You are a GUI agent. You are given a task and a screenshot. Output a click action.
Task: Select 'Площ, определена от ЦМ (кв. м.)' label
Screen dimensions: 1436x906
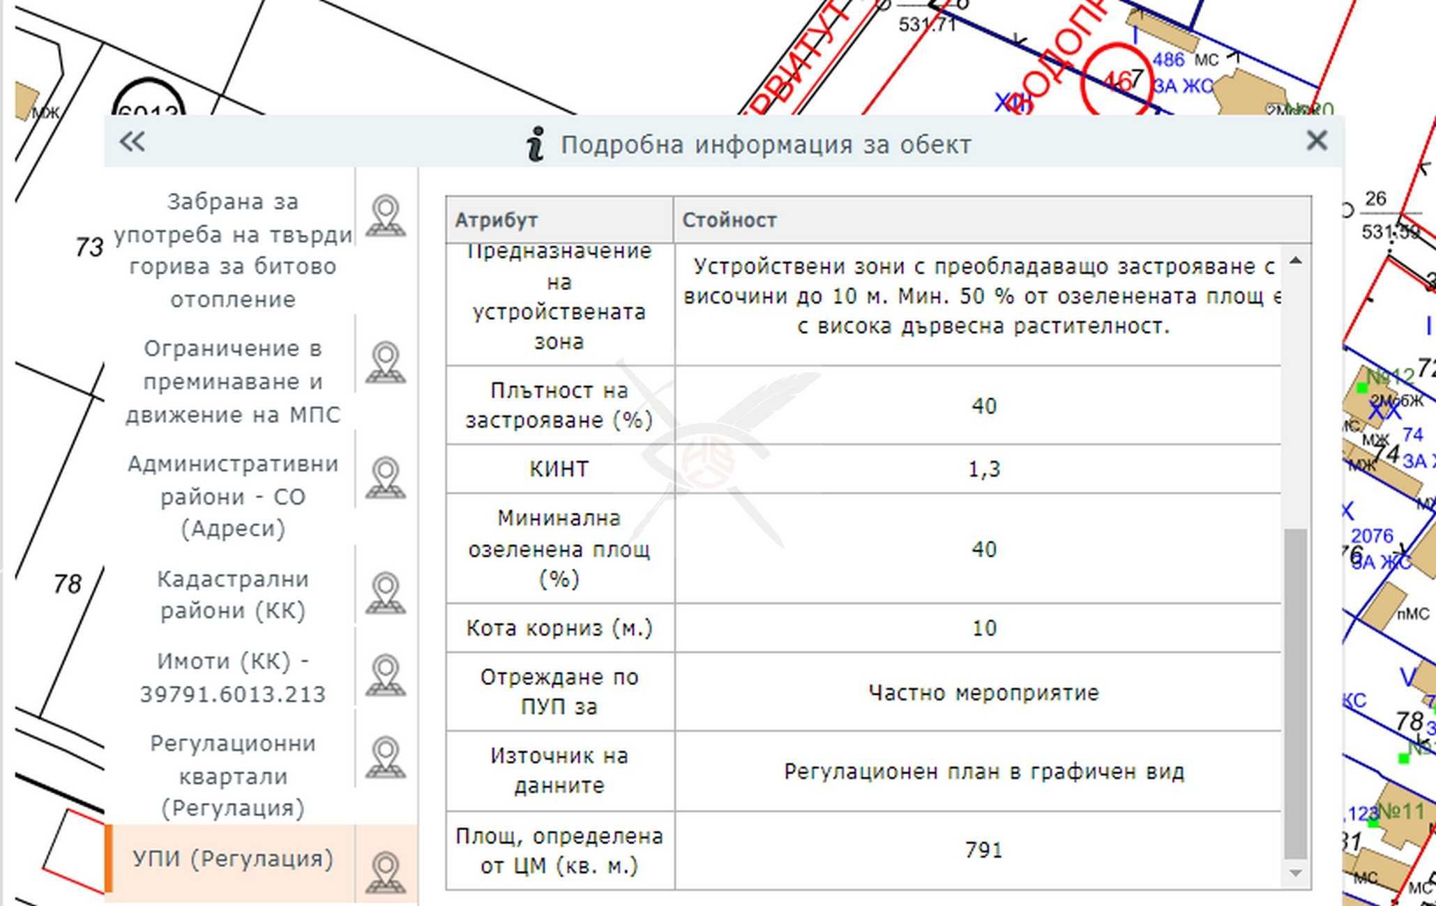click(559, 850)
